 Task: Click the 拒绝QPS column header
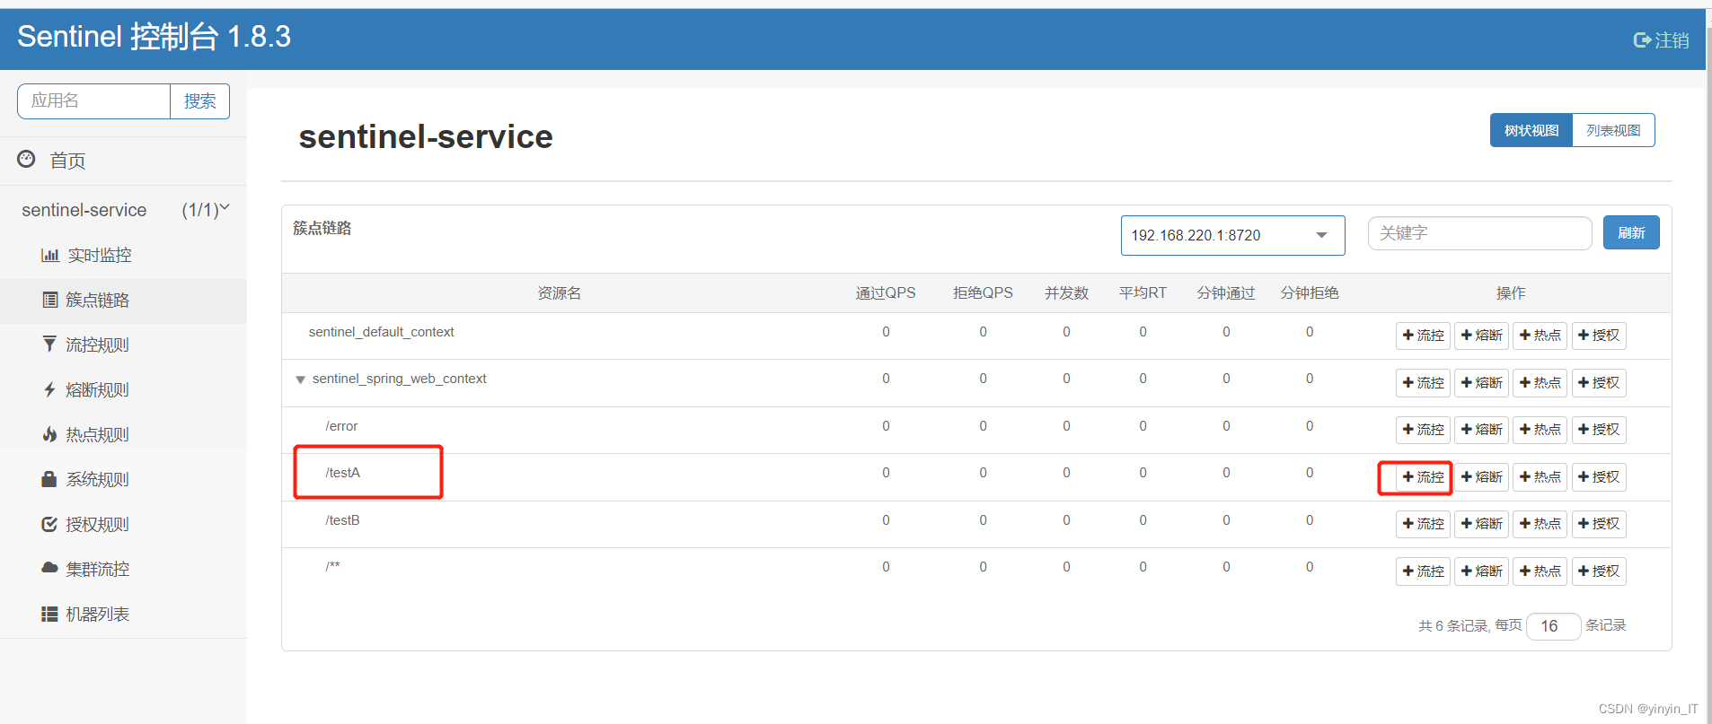(983, 293)
